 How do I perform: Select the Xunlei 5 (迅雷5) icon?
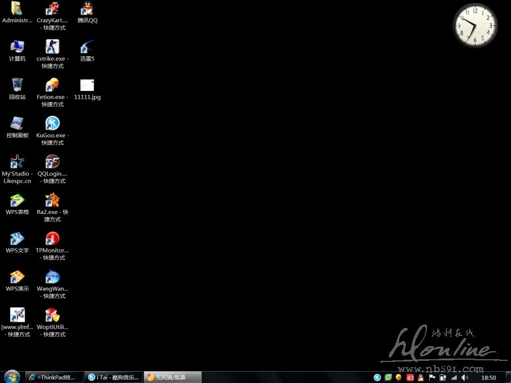(87, 47)
